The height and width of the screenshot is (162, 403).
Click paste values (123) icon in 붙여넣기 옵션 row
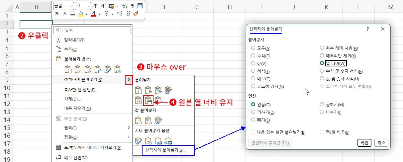(x=78, y=69)
